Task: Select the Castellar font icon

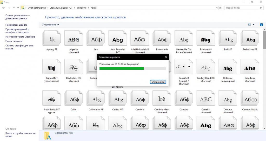Action: click(x=206, y=98)
